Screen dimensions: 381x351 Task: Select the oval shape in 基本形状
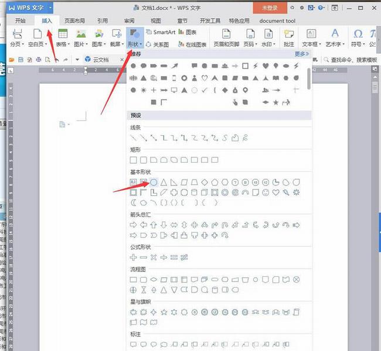point(154,182)
